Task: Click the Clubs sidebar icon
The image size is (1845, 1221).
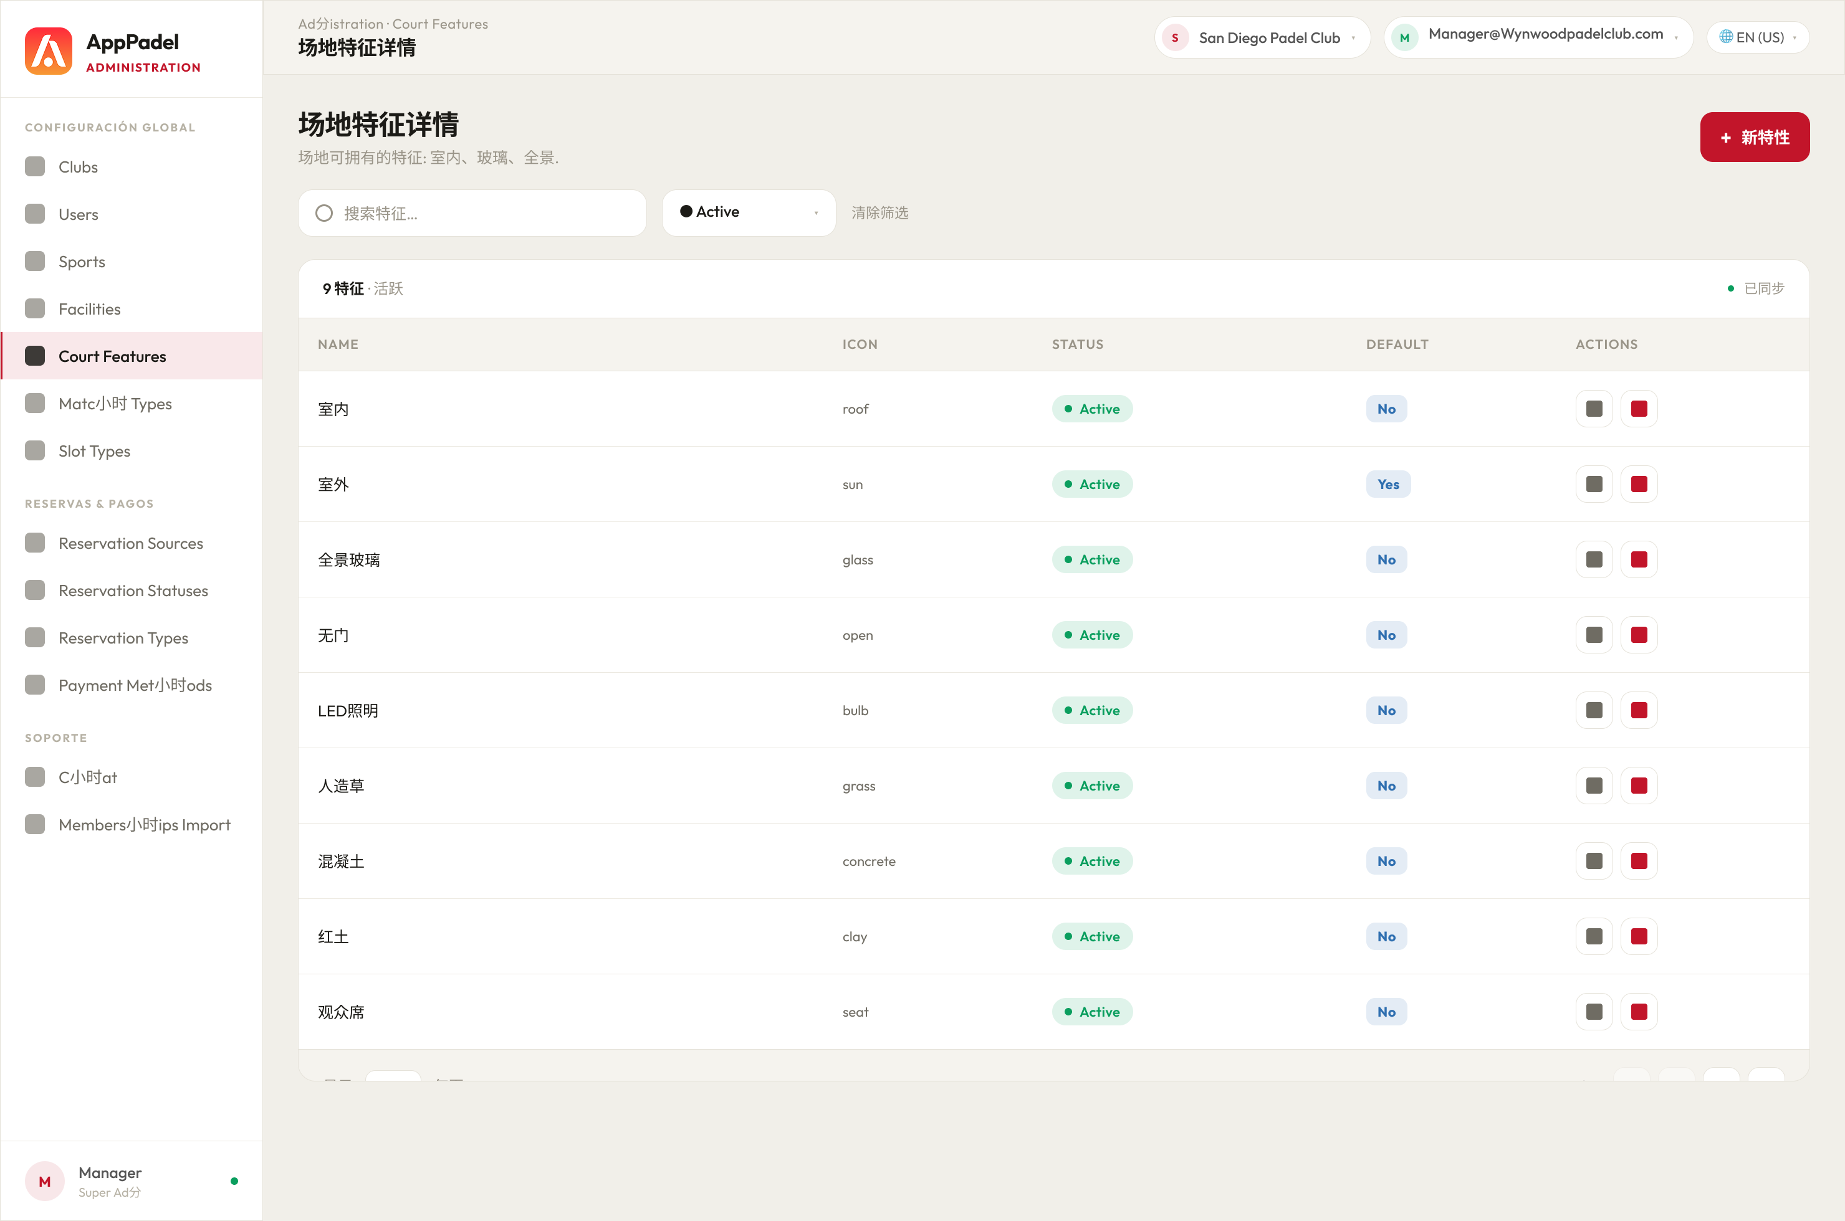Action: 35,167
